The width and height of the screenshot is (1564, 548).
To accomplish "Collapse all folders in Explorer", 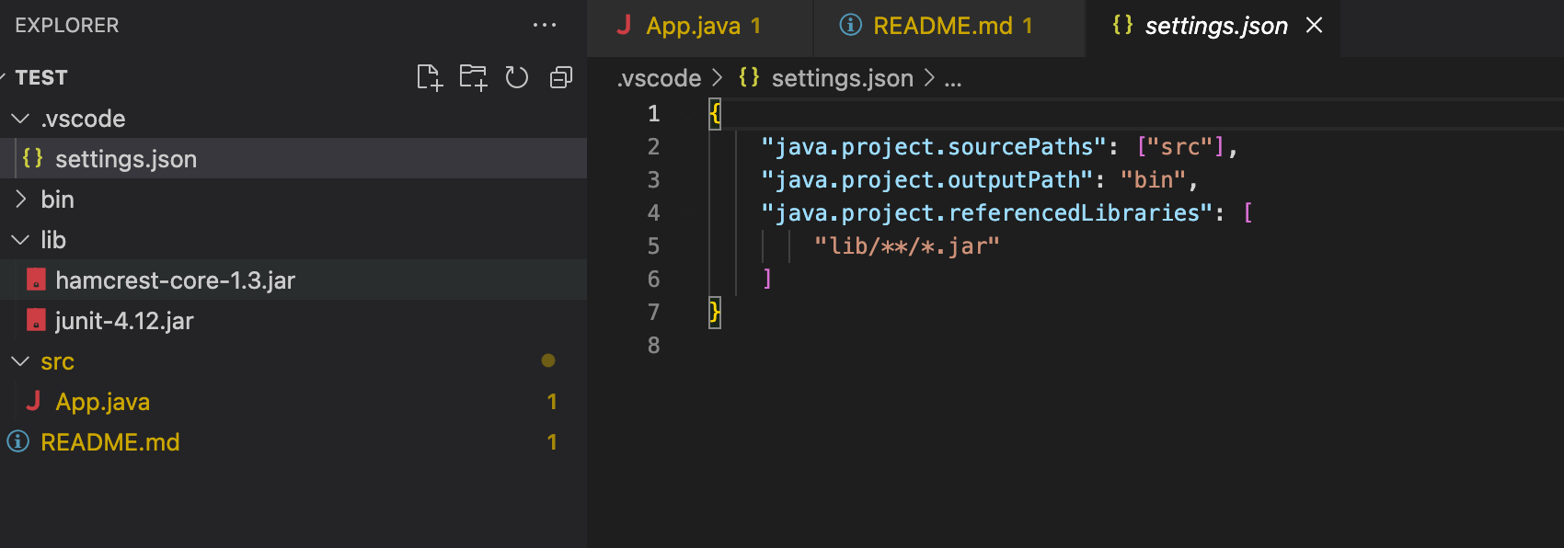I will (x=561, y=77).
